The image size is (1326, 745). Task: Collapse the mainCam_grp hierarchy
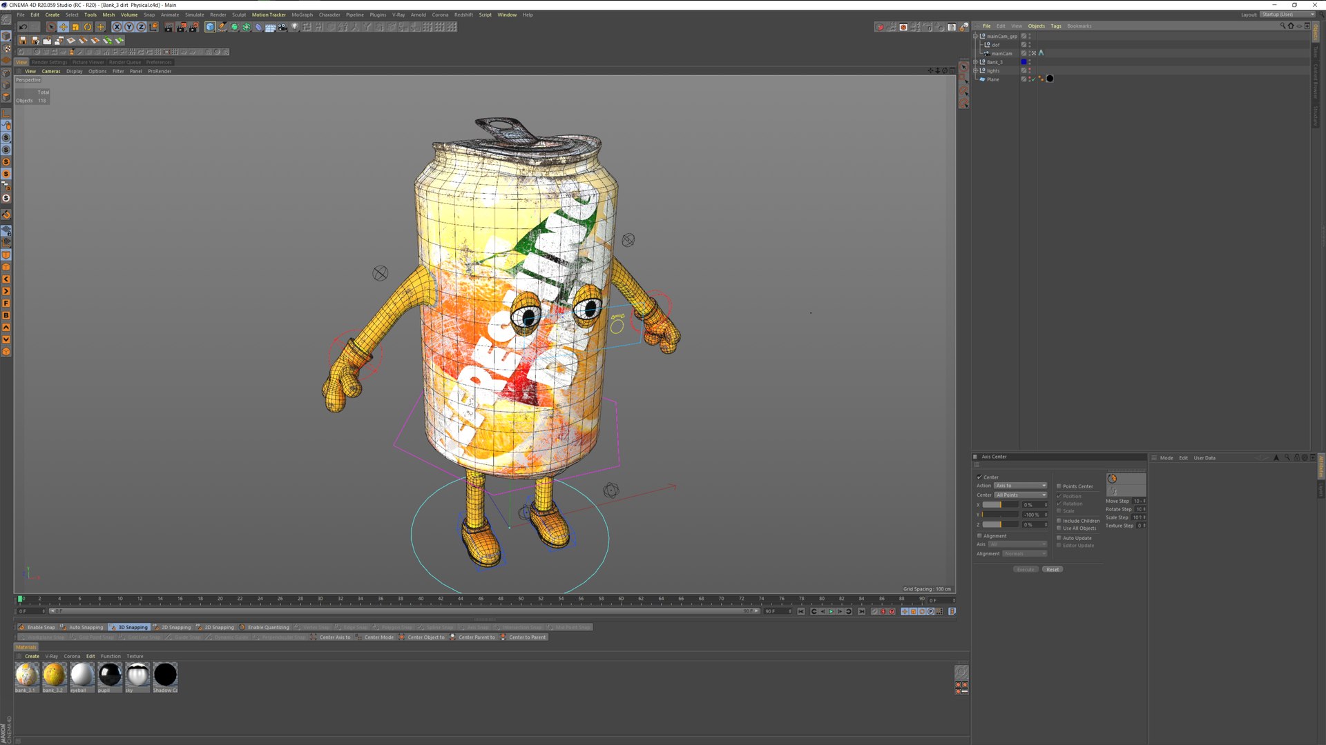(x=975, y=36)
